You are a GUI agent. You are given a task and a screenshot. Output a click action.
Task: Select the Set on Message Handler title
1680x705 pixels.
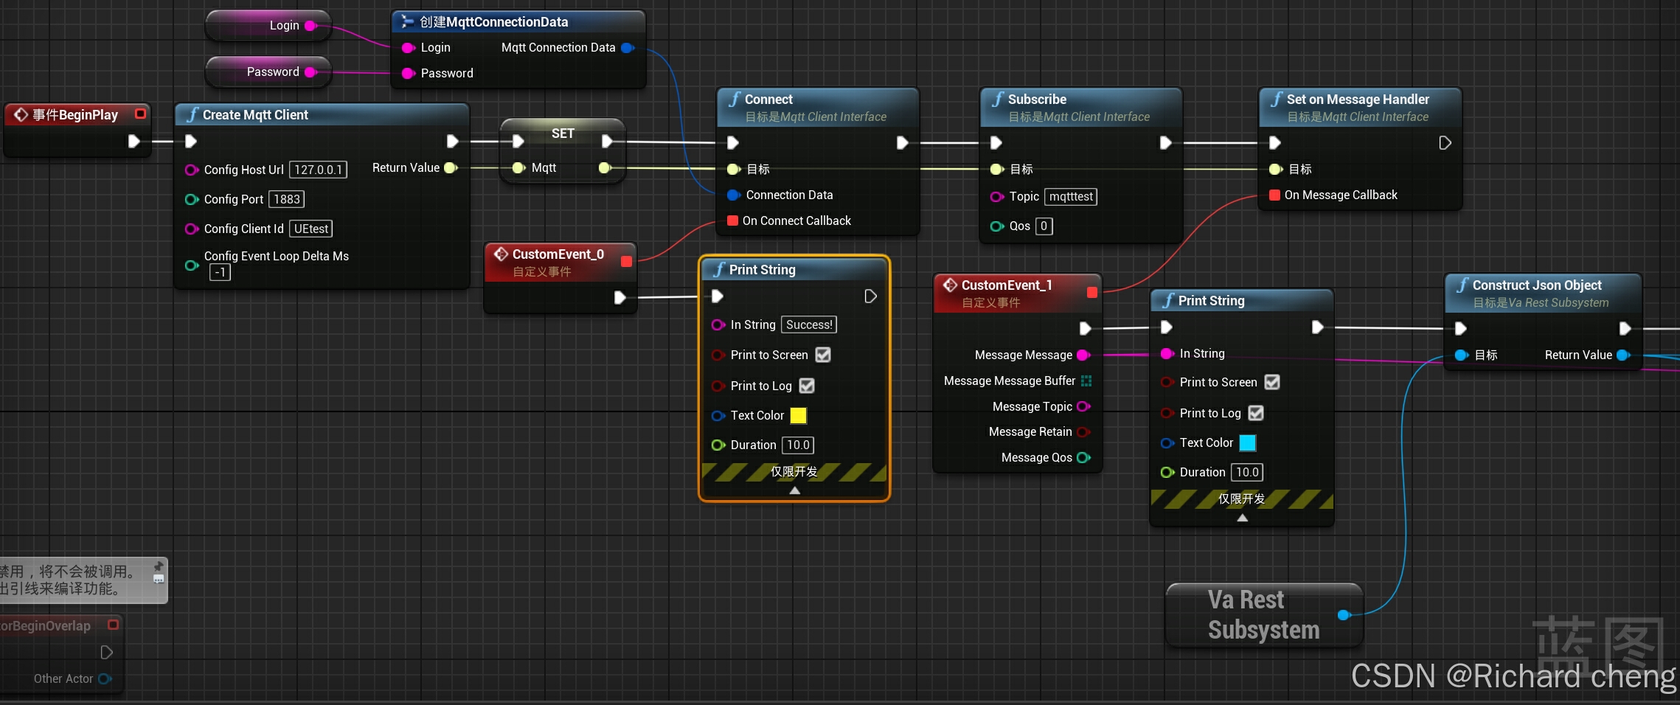[x=1358, y=100]
